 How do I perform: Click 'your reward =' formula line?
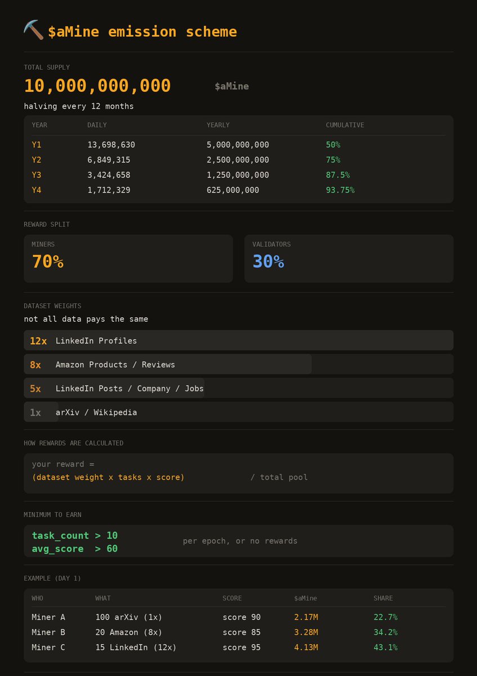[63, 464]
